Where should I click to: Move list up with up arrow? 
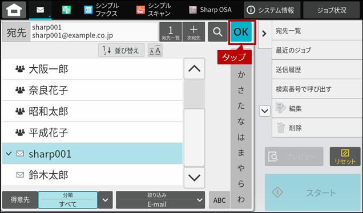coord(194,68)
